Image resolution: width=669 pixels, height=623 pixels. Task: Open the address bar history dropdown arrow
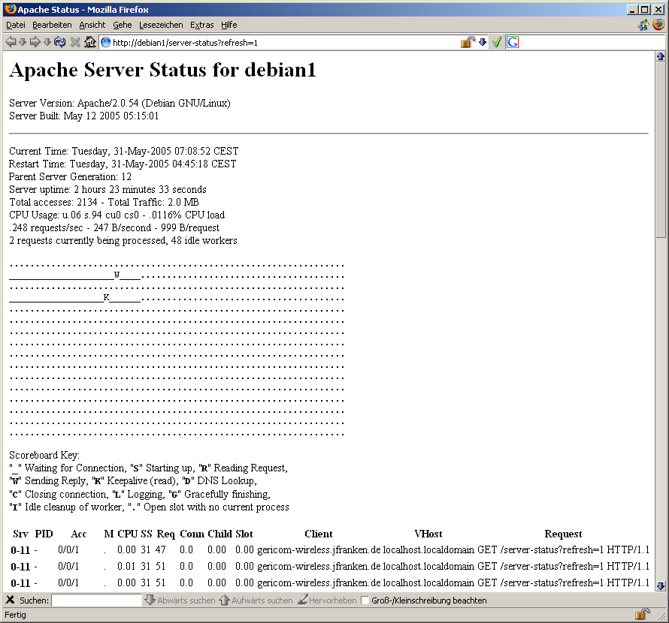(483, 42)
